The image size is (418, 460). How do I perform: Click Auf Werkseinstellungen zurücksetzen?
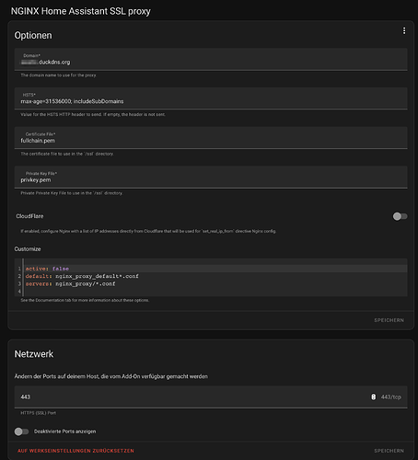[x=75, y=451]
